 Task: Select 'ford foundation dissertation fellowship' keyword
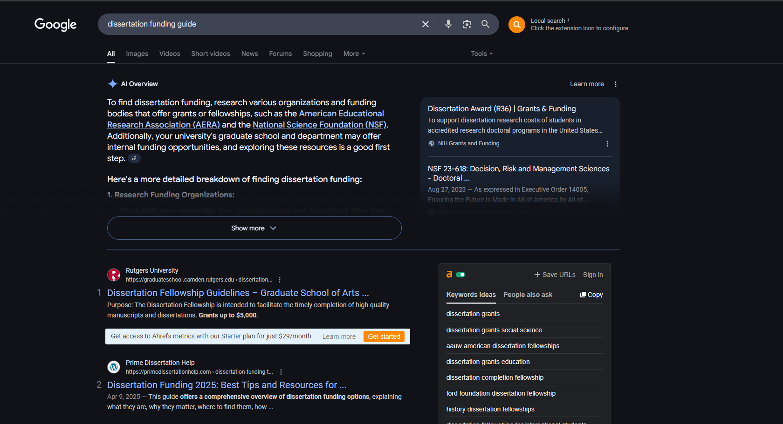click(501, 393)
